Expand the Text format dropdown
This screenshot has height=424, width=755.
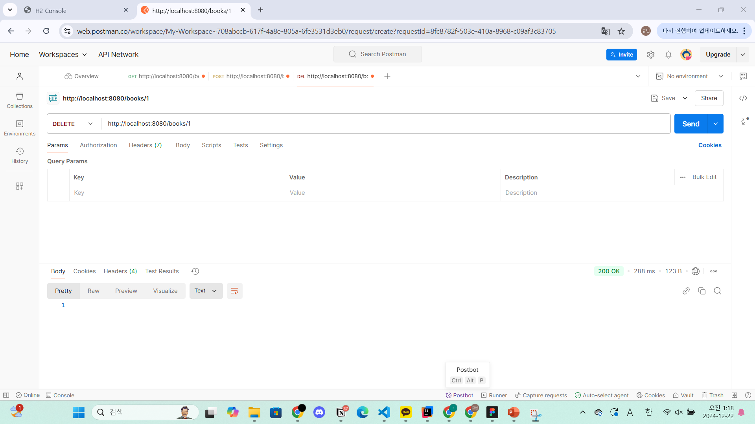206,291
